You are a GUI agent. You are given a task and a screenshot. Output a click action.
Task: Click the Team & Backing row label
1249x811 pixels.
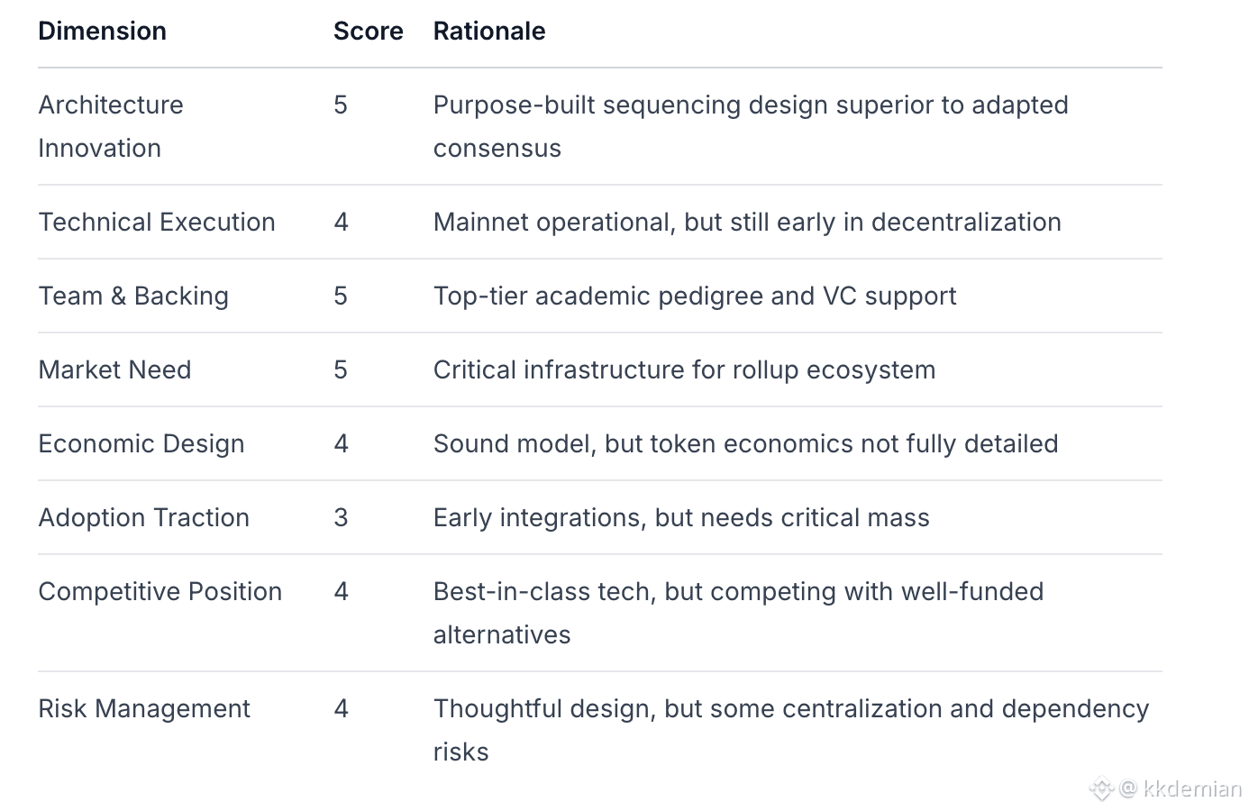pos(133,296)
